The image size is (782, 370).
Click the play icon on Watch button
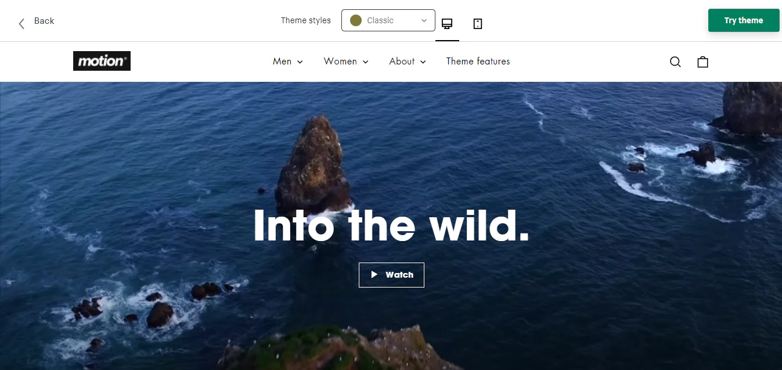pos(375,274)
